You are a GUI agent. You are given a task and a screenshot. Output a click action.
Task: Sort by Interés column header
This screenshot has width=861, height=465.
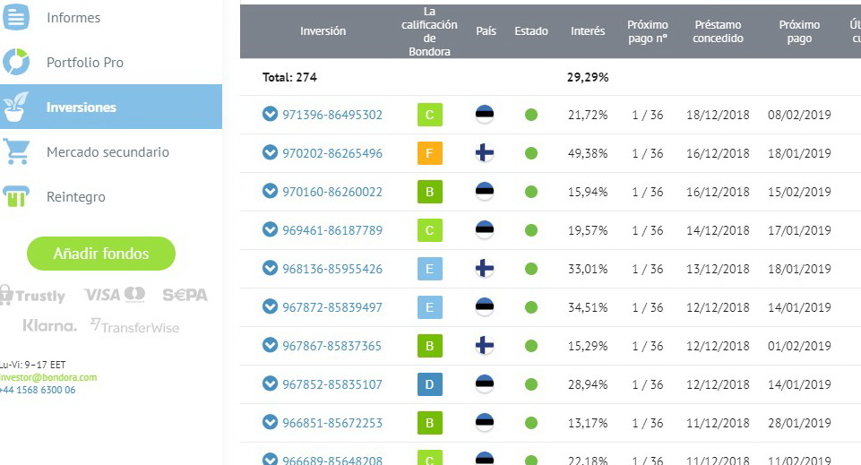[x=588, y=31]
